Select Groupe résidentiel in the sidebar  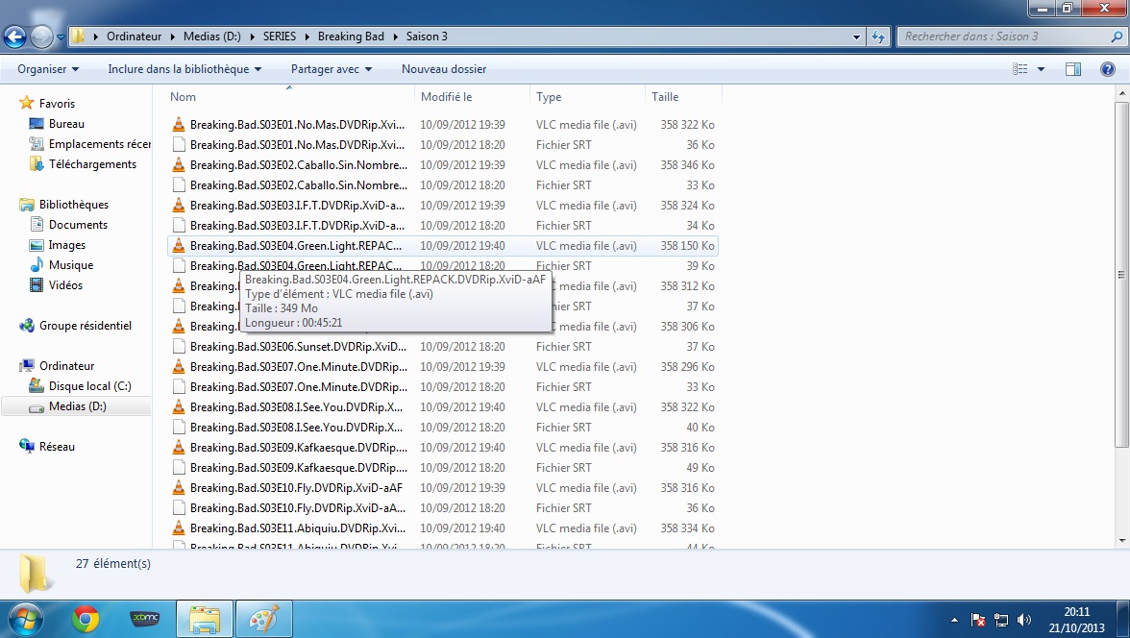coord(85,326)
